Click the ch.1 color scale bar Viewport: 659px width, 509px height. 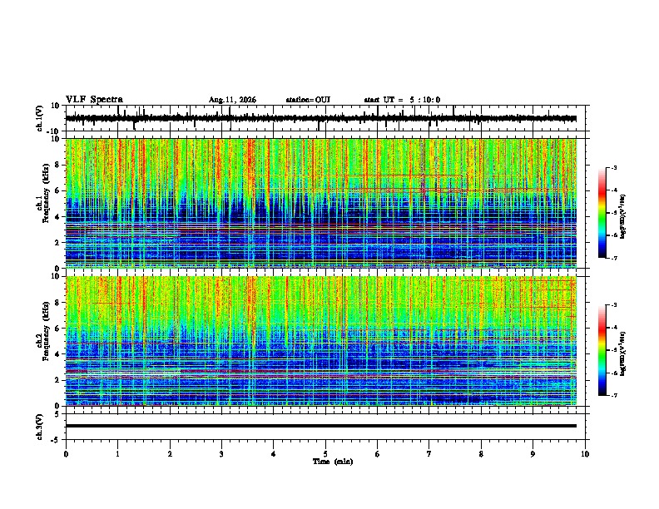[x=602, y=213]
